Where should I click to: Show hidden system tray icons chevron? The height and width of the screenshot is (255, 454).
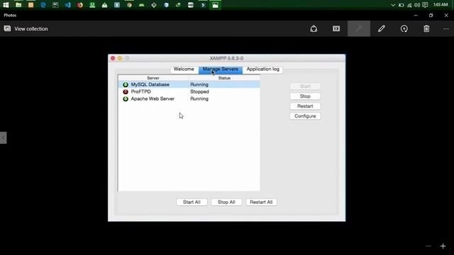(393, 5)
